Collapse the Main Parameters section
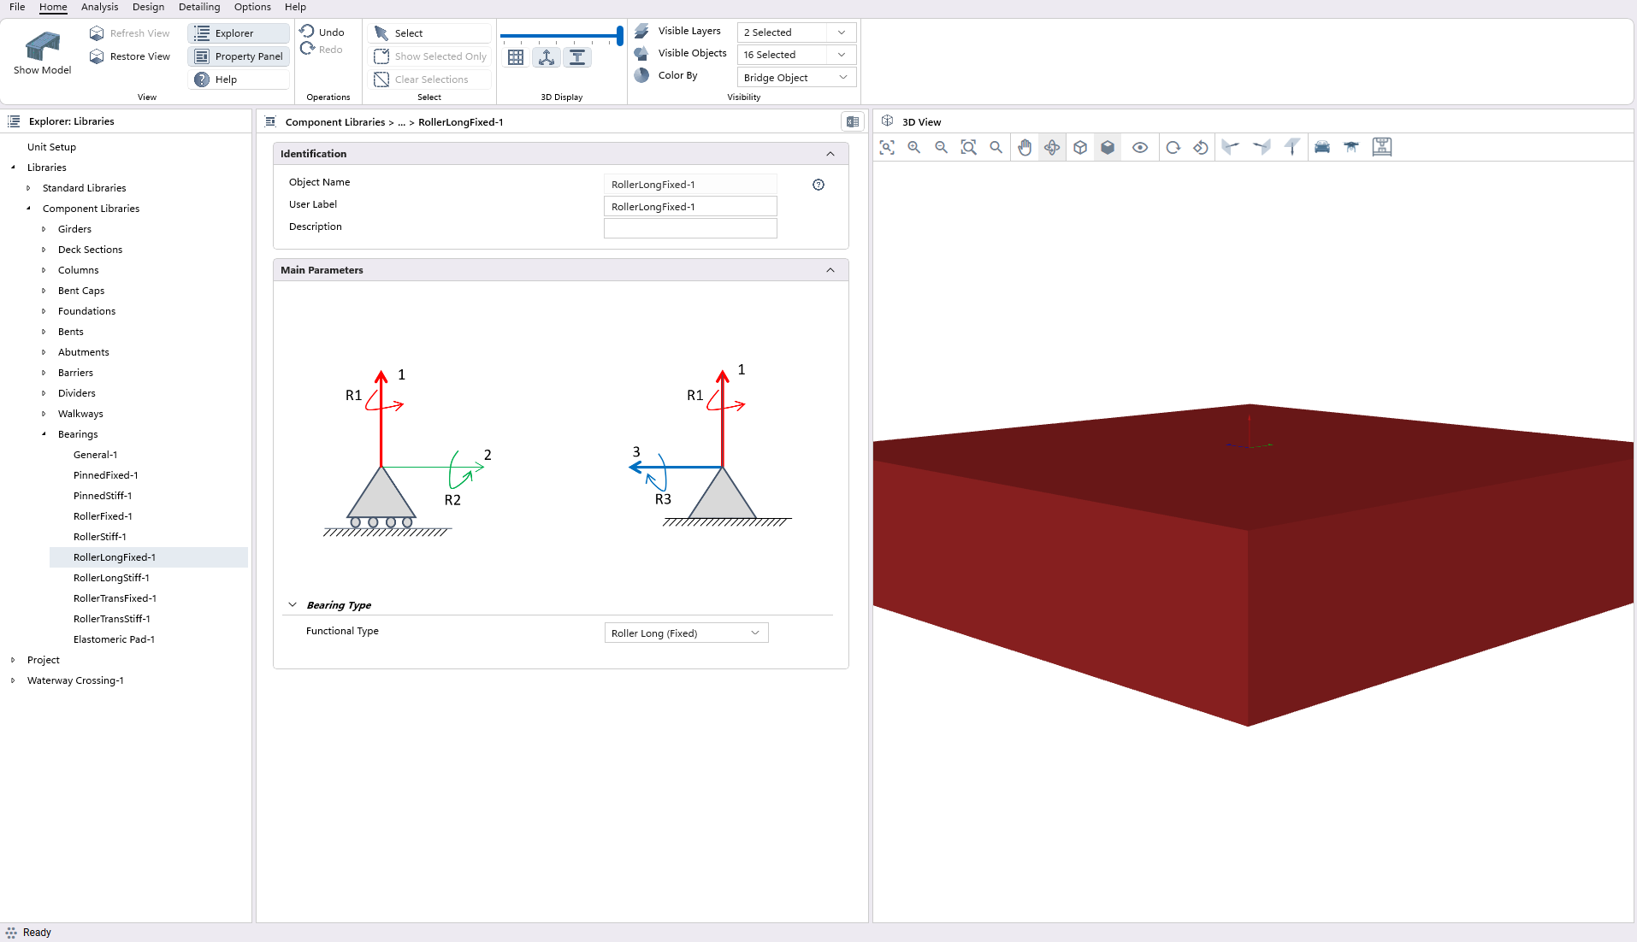Image resolution: width=1637 pixels, height=942 pixels. pyautogui.click(x=830, y=270)
